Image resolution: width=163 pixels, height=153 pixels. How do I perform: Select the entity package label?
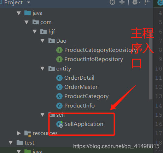pos(64,69)
